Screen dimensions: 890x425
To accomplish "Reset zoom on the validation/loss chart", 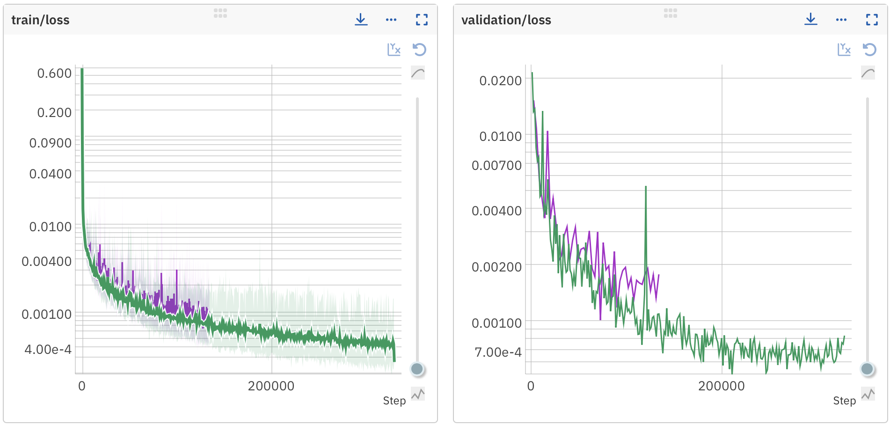I will (x=868, y=49).
